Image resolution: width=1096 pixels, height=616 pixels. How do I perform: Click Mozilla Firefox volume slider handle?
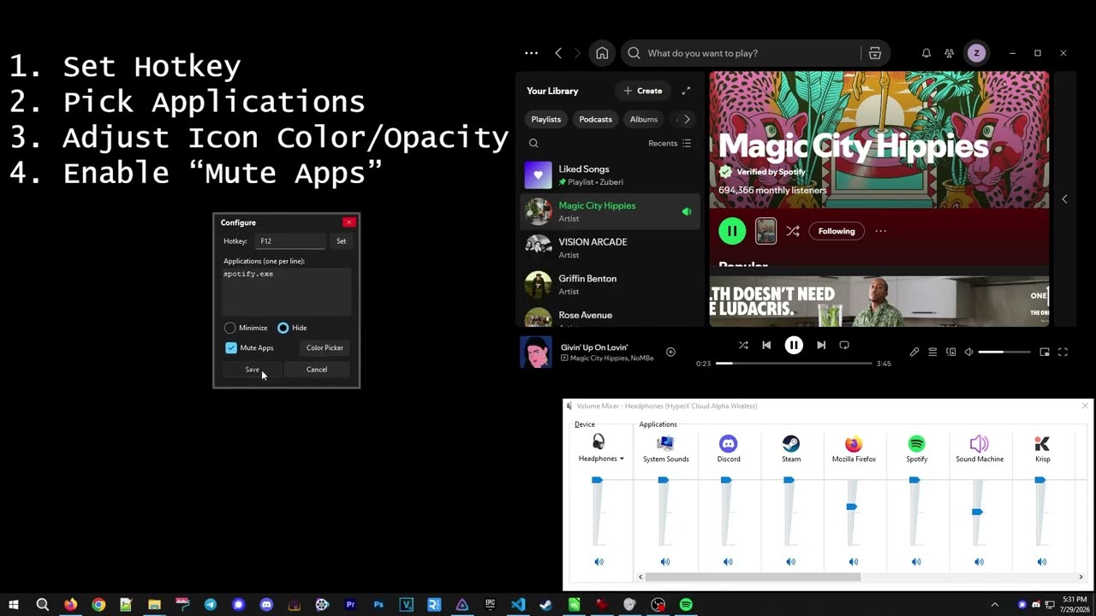click(x=852, y=507)
